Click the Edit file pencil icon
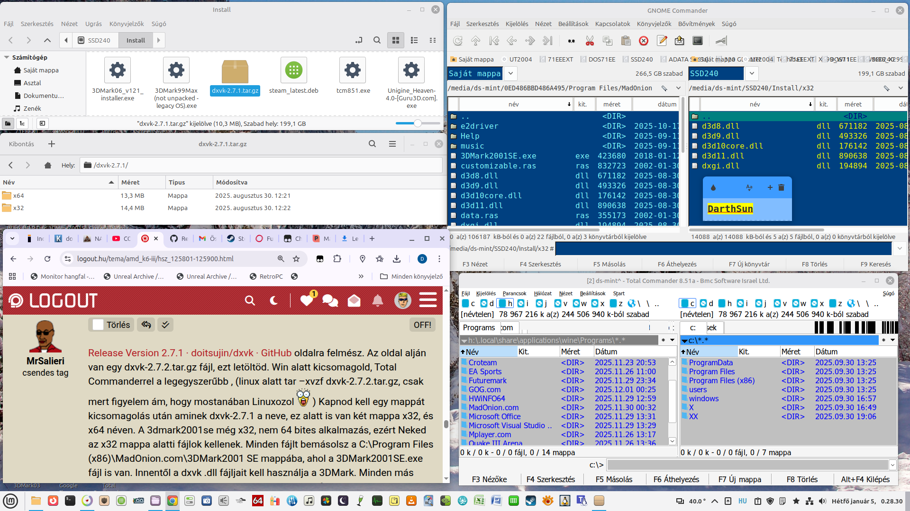This screenshot has width=910, height=511. tap(662, 41)
